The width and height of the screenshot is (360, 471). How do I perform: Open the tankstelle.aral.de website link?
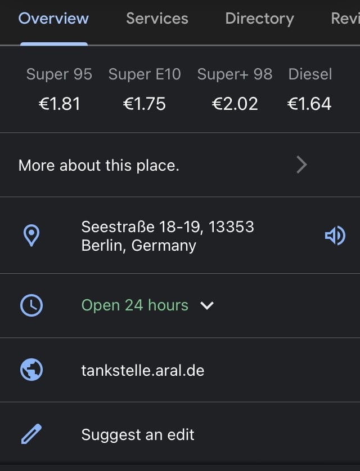[x=143, y=370]
